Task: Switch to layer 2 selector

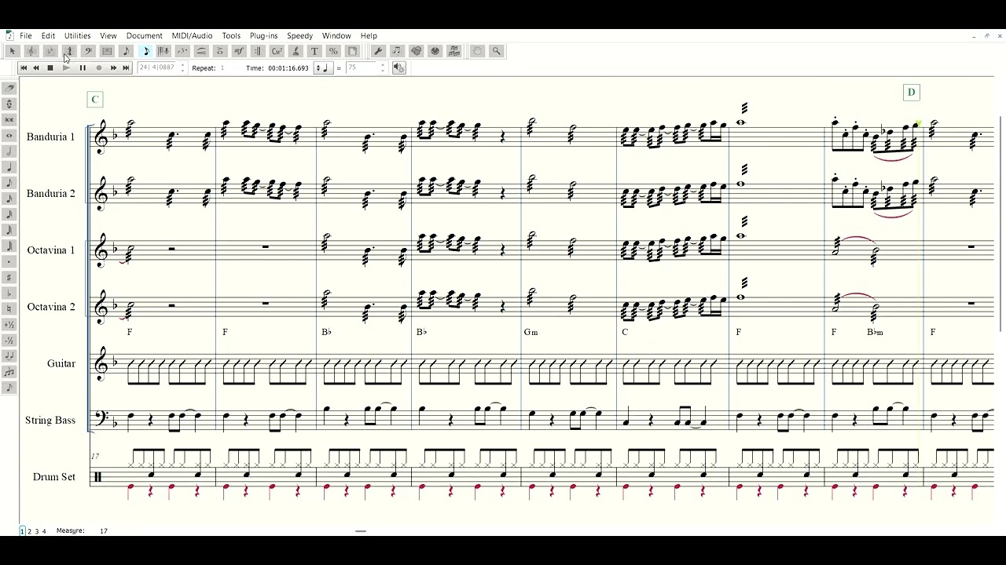Action: (x=30, y=531)
